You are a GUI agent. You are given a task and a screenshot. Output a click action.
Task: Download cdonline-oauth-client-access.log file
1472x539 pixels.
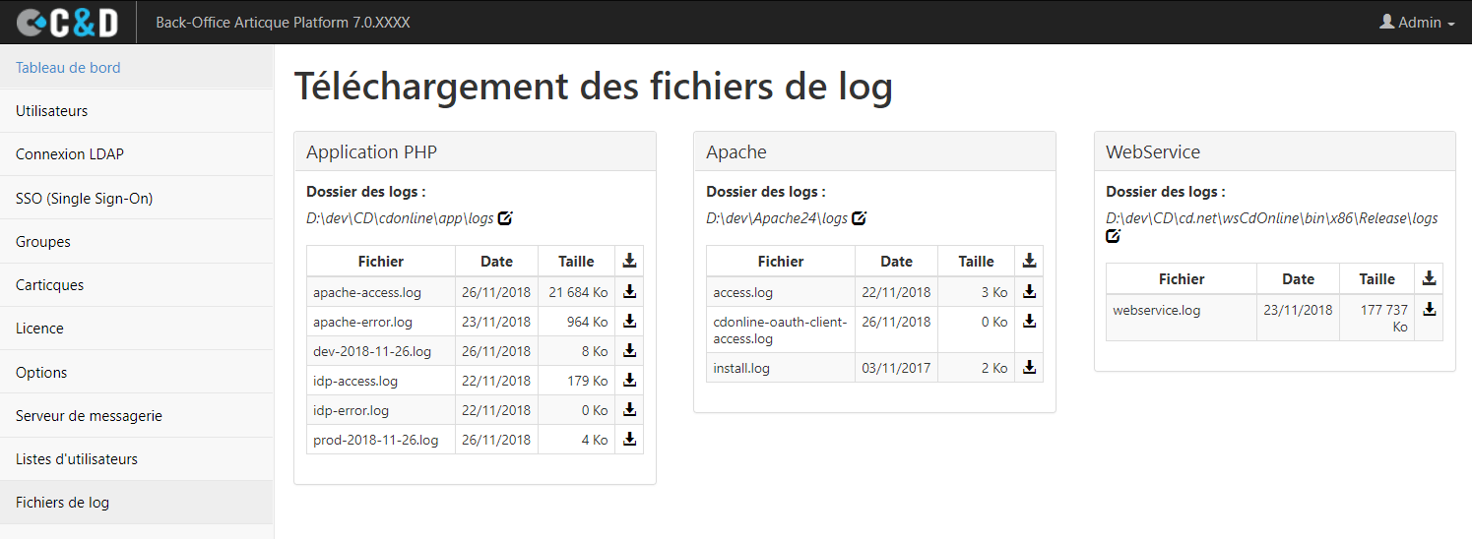[x=1029, y=321]
